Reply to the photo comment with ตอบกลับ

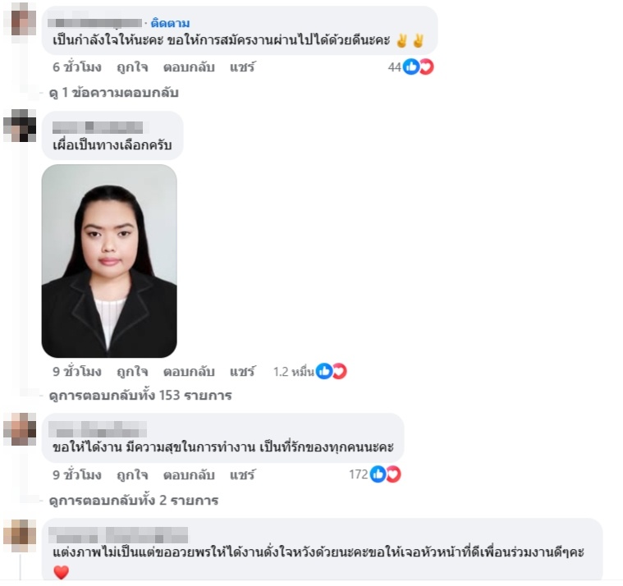coord(189,372)
